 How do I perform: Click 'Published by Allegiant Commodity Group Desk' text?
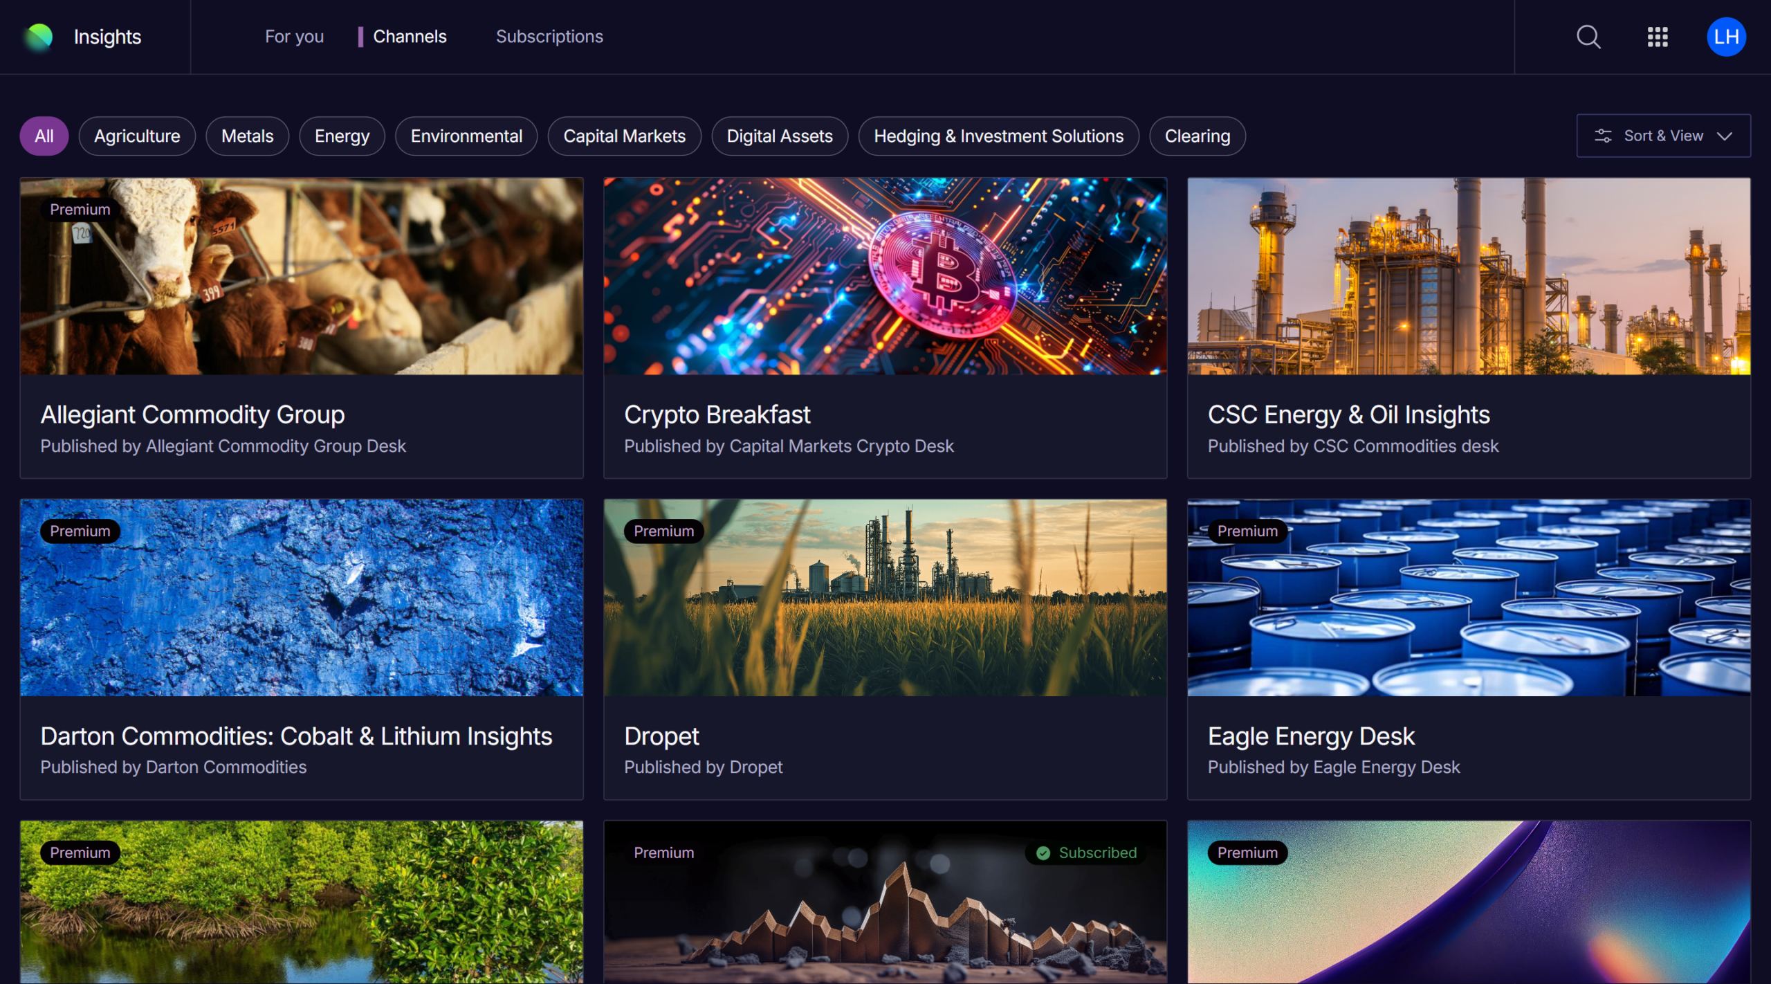pyautogui.click(x=223, y=446)
